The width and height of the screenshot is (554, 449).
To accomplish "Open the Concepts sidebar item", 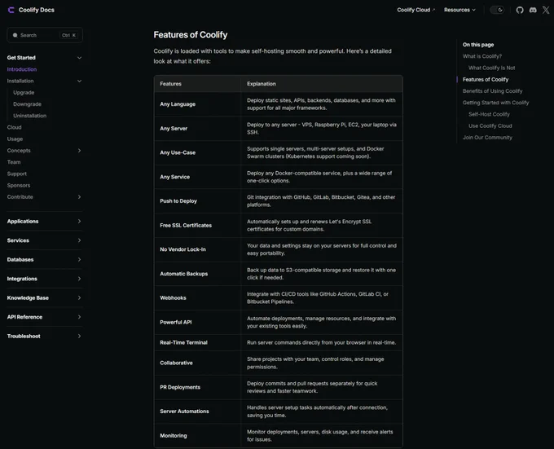I will [19, 151].
